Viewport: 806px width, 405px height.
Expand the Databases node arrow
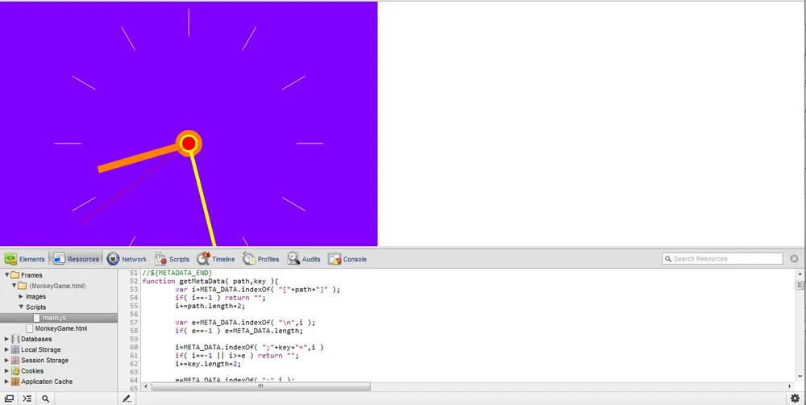6,339
